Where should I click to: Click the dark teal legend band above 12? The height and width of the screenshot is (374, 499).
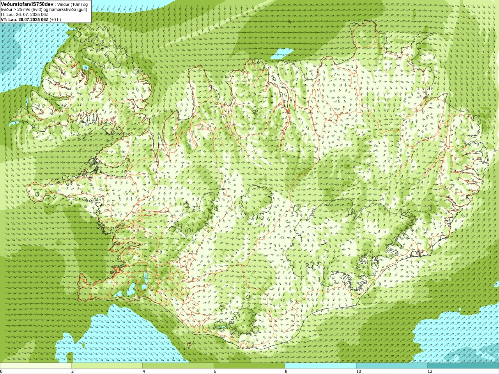pyautogui.click(x=463, y=366)
